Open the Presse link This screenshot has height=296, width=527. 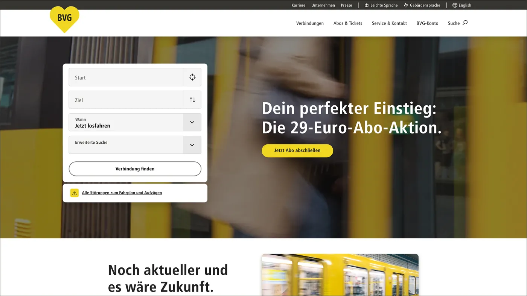[346, 5]
